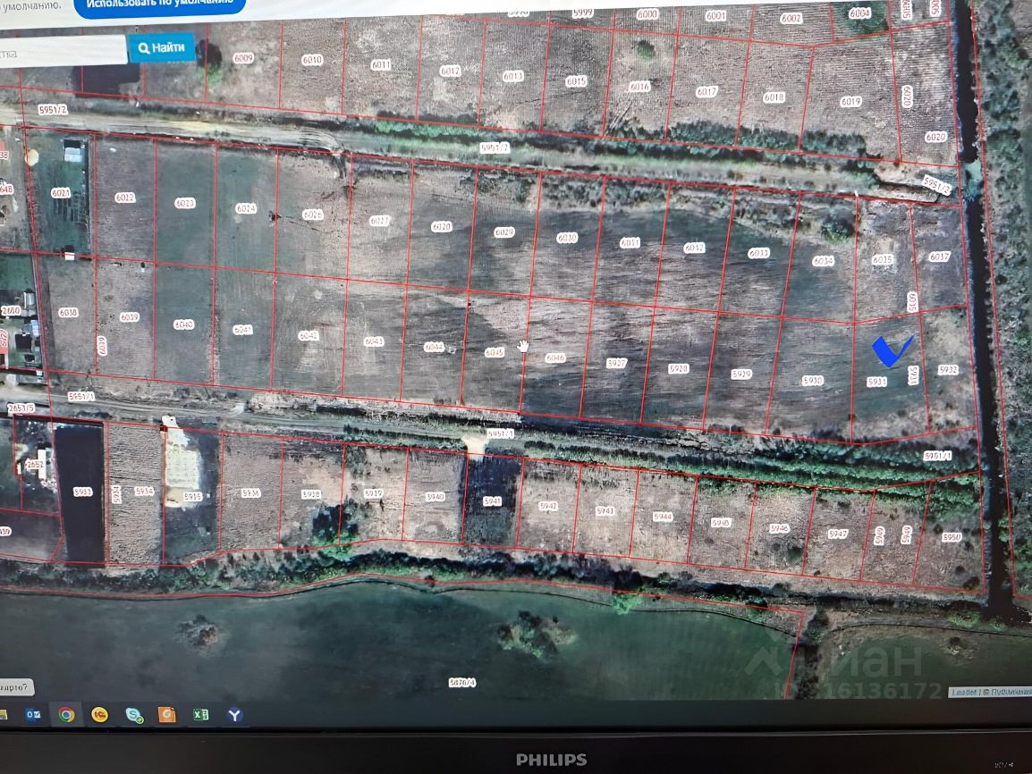Select parcel label 6016 on map
Viewport: 1032px width, 774px height.
(639, 86)
